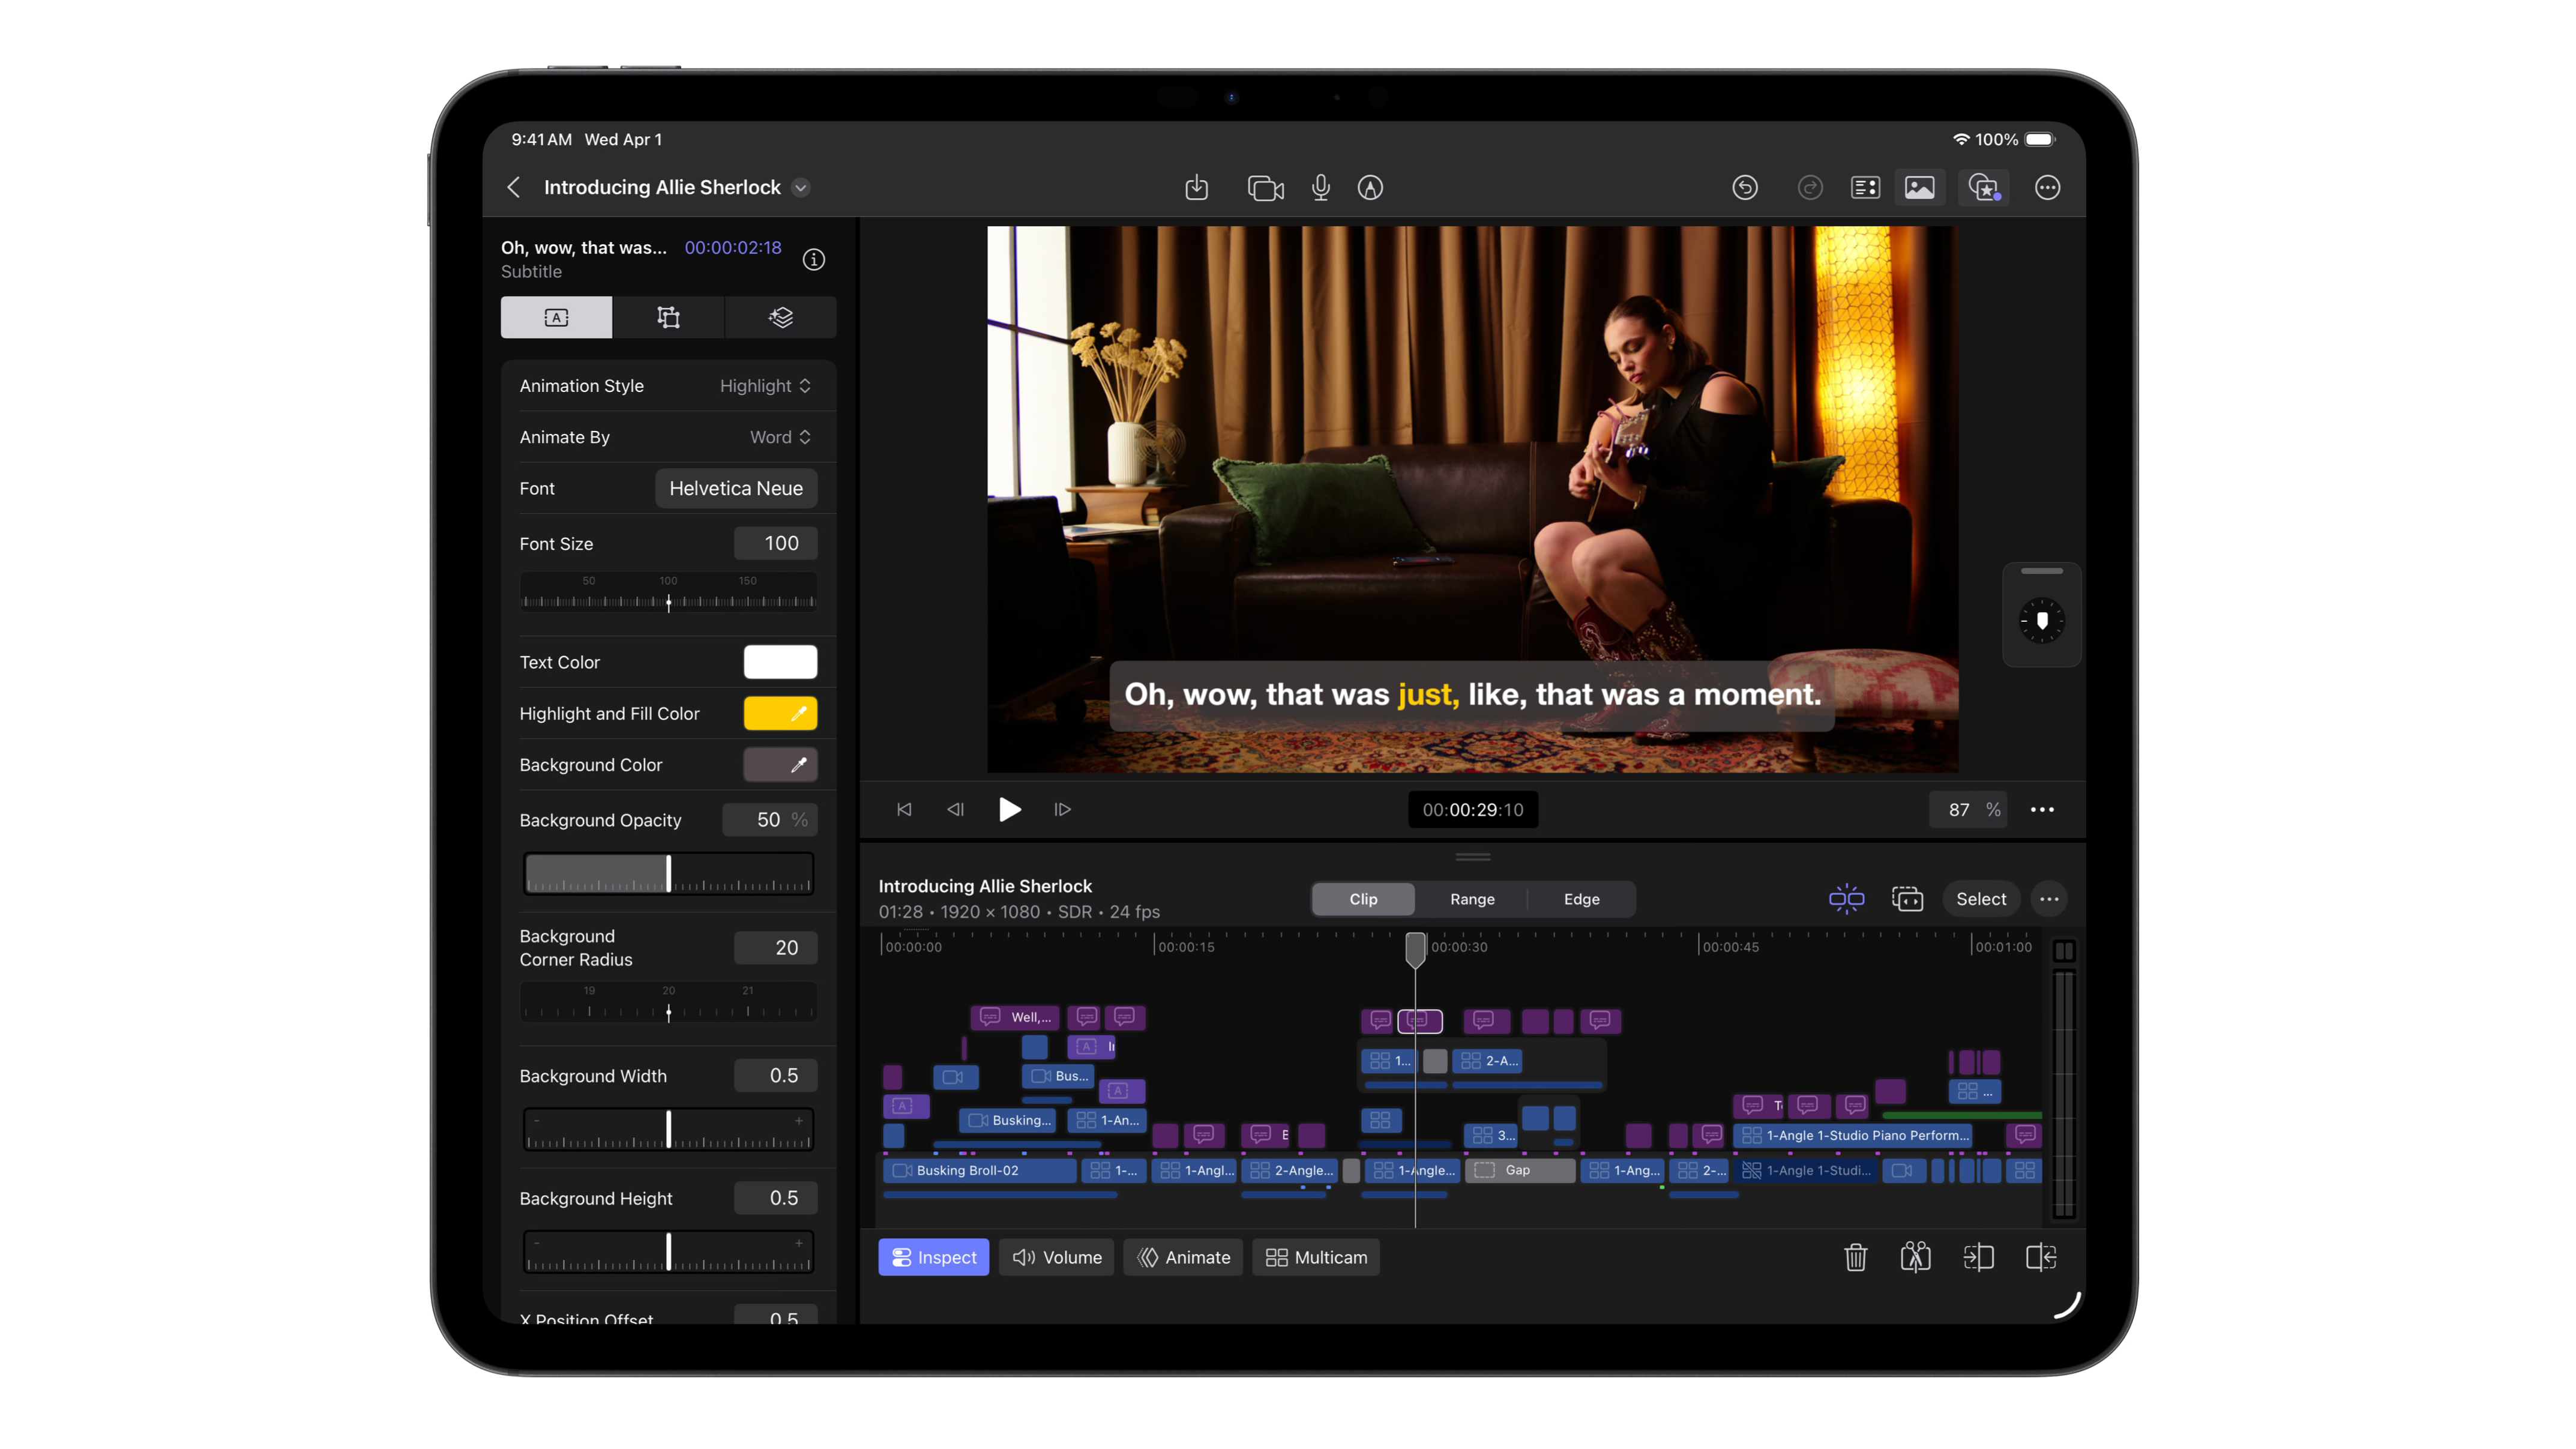Open the top-right more options menu
2576x1449 pixels.
[x=2047, y=188]
